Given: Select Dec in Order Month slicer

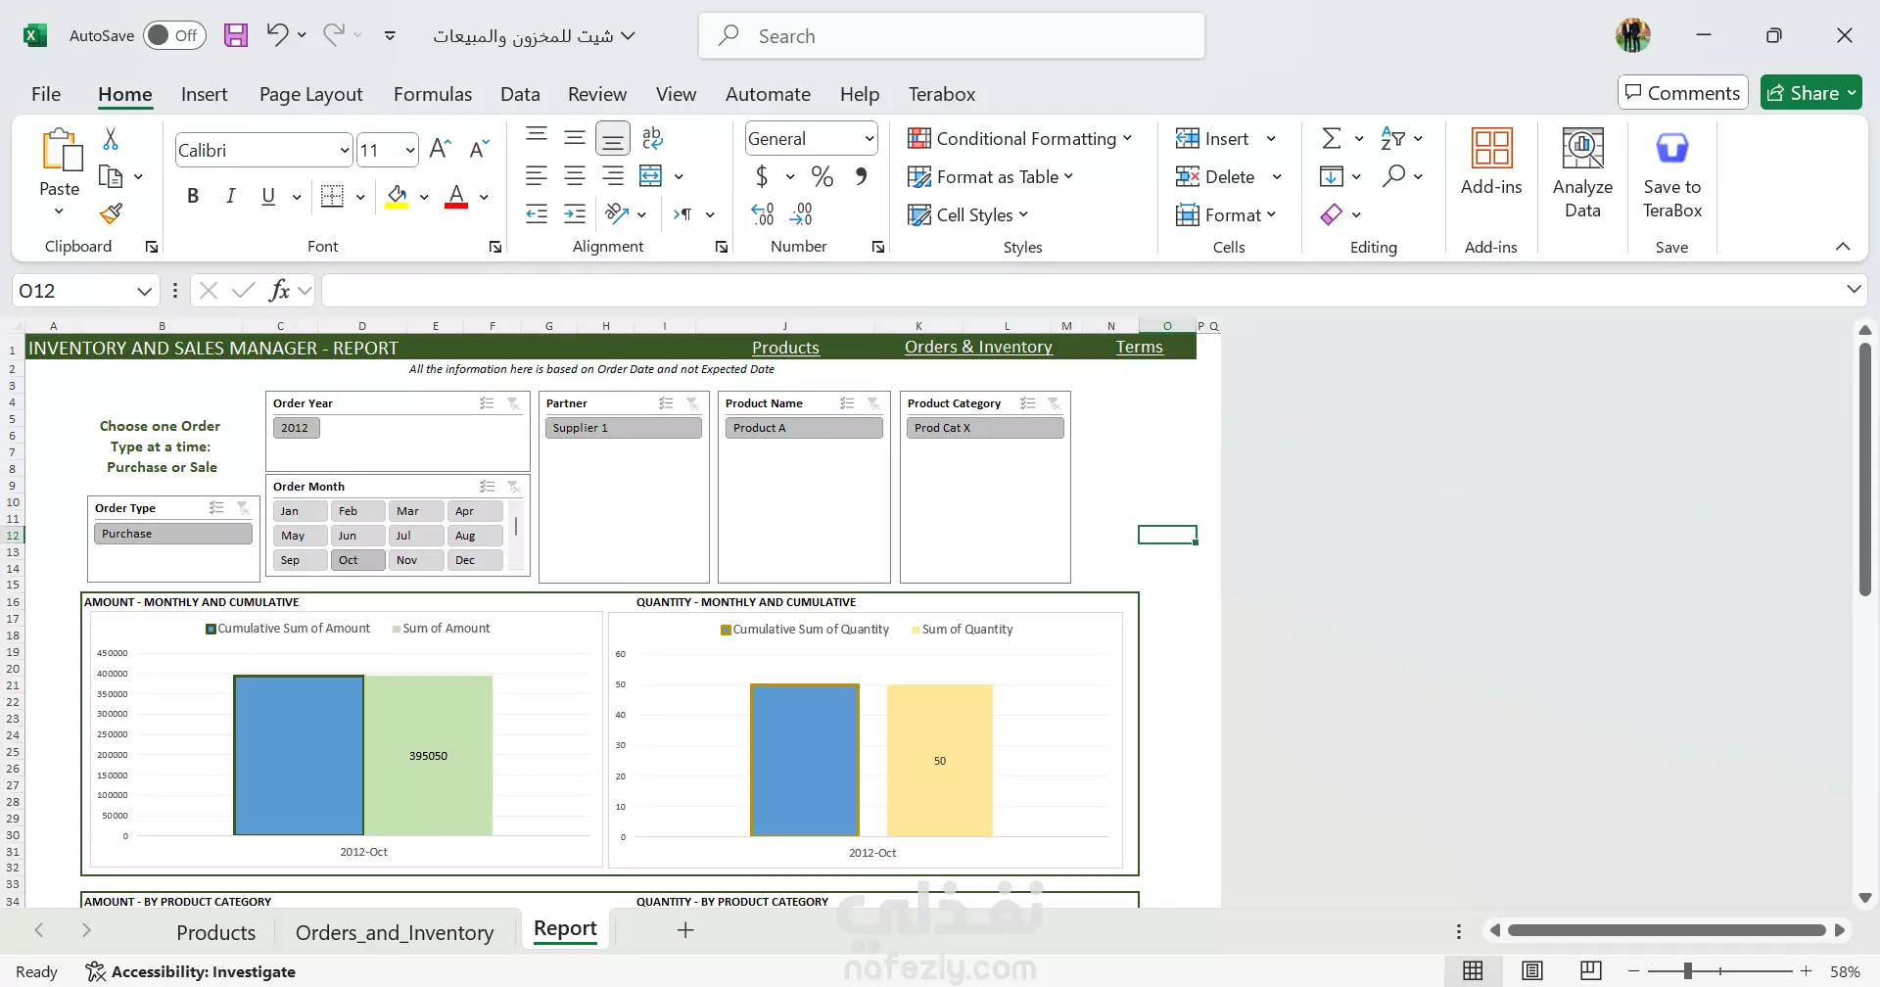Looking at the screenshot, I should point(475,560).
